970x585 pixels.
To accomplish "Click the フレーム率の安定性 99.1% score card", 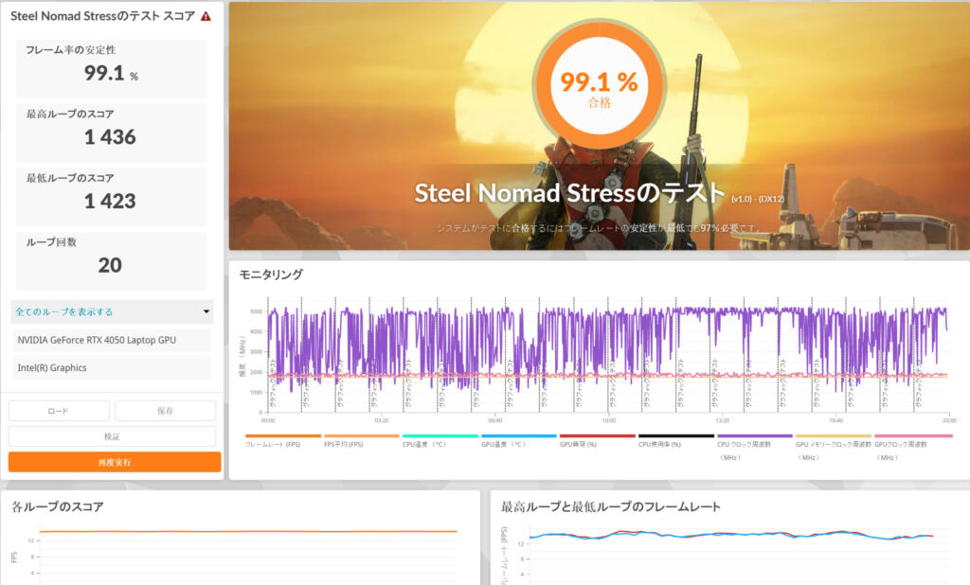I will (112, 68).
